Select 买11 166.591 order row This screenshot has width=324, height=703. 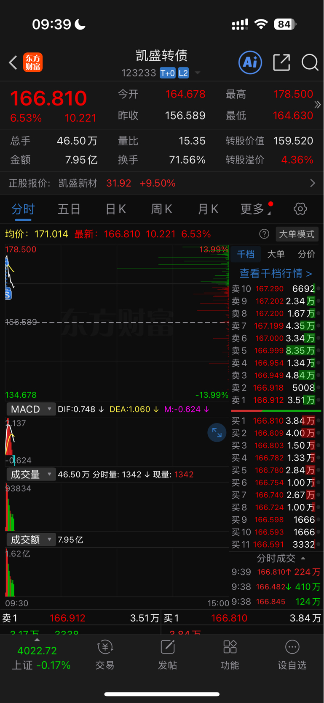click(276, 545)
